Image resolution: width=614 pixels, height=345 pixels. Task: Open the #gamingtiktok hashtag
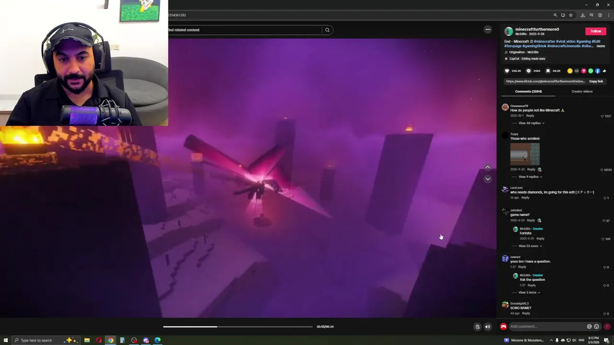point(534,46)
